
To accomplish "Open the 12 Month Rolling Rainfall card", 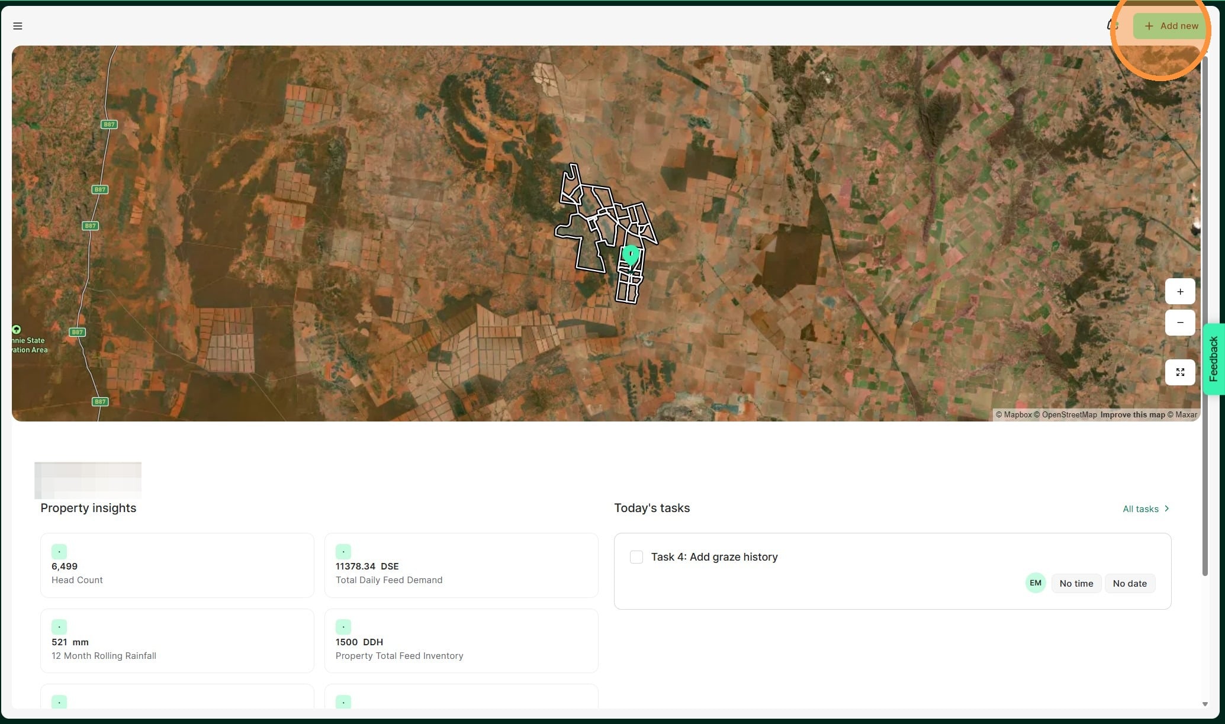I will 176,641.
